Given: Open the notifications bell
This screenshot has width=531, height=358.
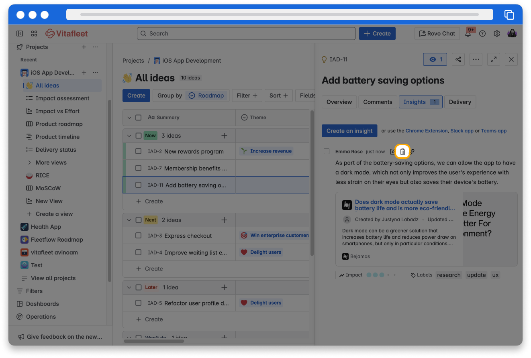Looking at the screenshot, I should click(468, 34).
